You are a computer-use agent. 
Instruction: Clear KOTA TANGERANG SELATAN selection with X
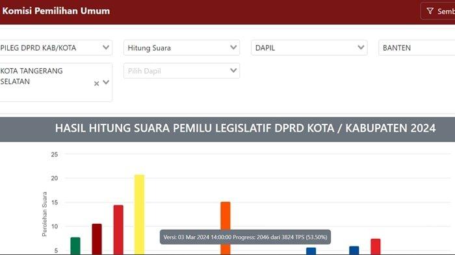[x=97, y=84]
